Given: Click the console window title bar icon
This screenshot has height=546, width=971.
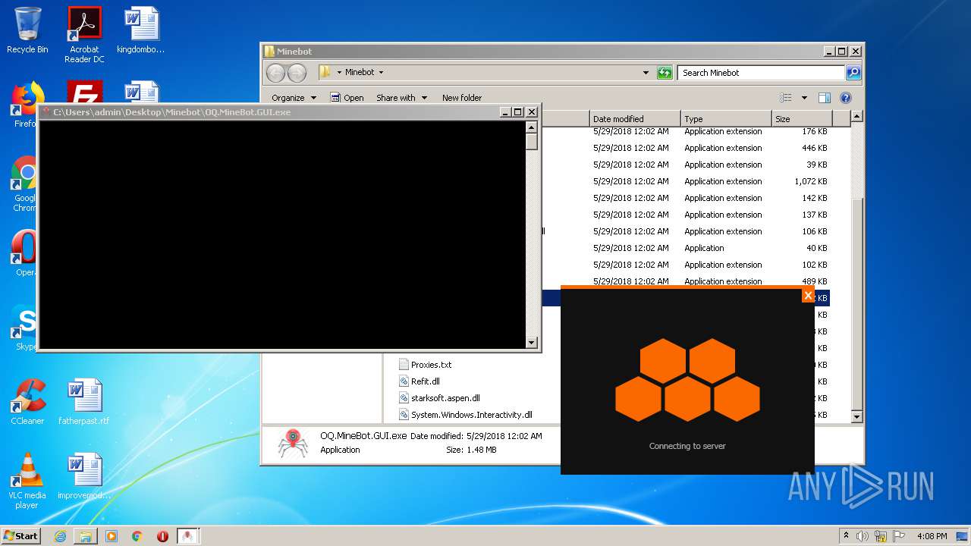Looking at the screenshot, I should [46, 112].
